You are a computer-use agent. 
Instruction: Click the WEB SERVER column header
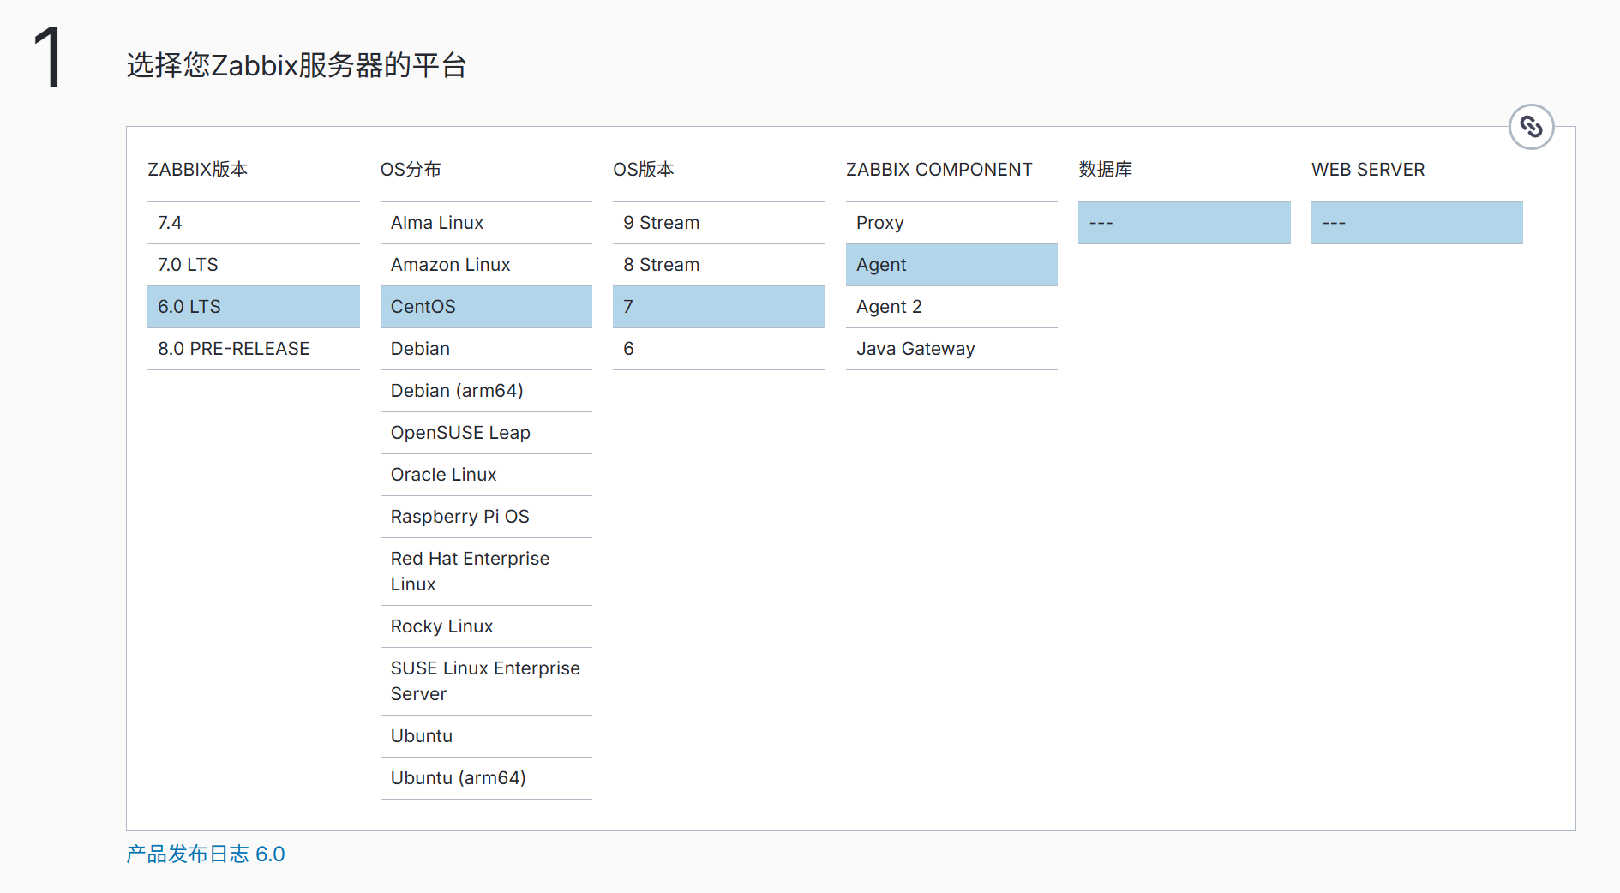tap(1368, 170)
